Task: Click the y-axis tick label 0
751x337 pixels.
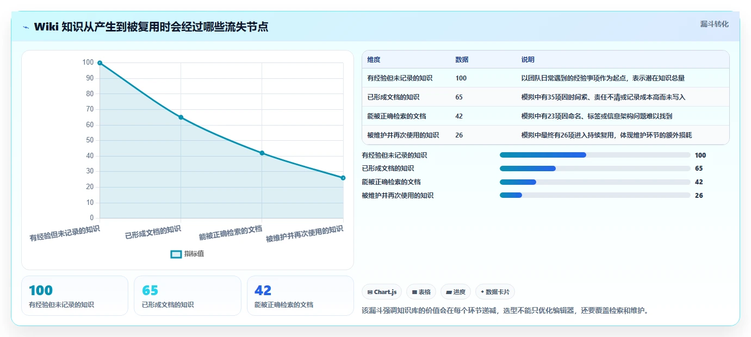Action: tap(92, 218)
